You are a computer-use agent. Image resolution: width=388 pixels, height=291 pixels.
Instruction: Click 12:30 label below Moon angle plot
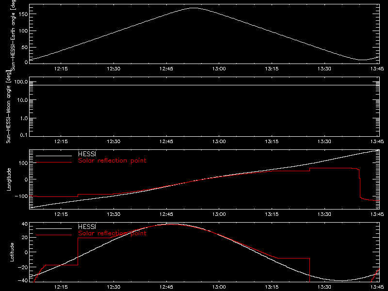point(113,141)
